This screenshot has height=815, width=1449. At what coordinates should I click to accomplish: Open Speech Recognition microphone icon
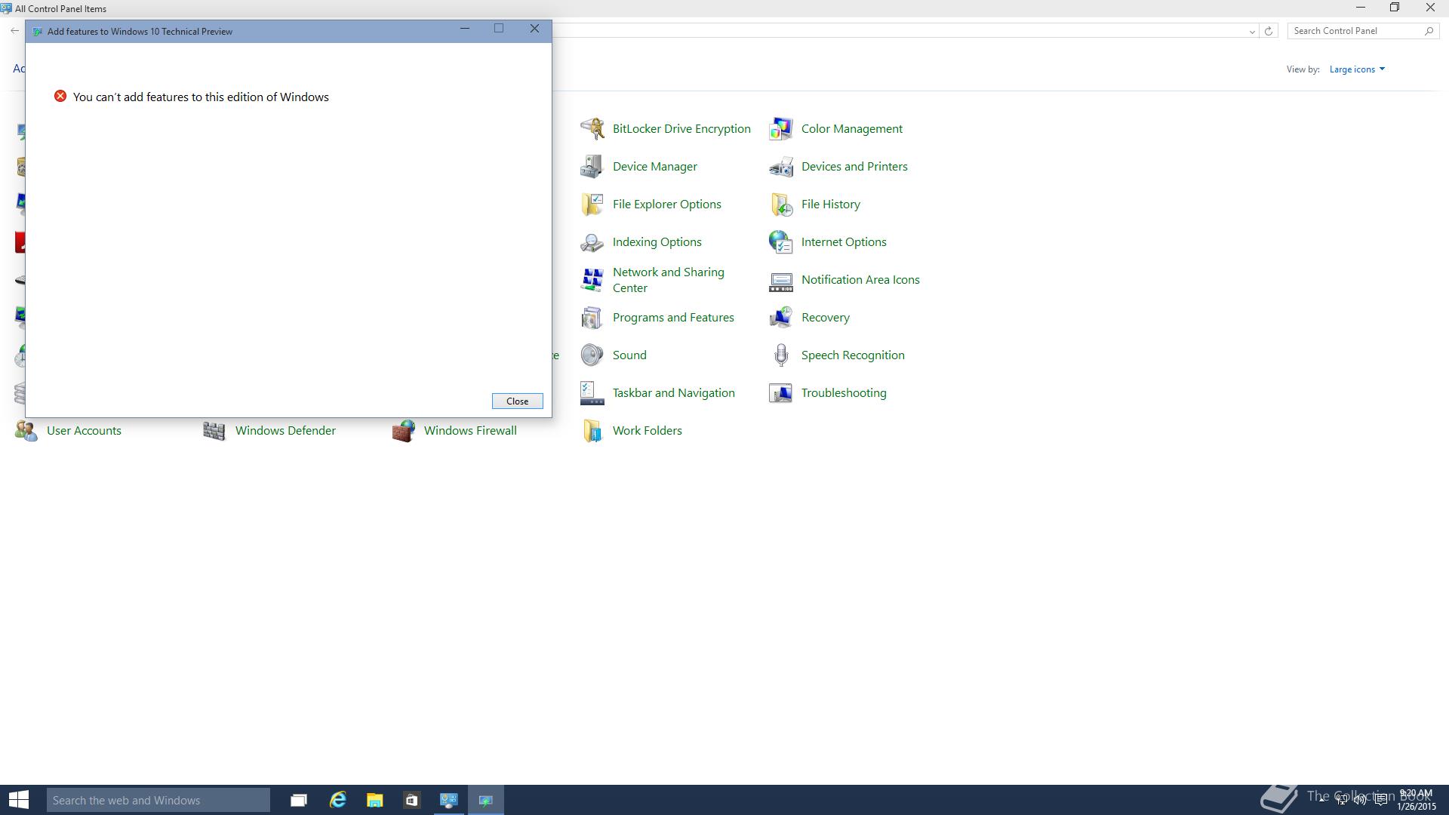click(x=781, y=355)
